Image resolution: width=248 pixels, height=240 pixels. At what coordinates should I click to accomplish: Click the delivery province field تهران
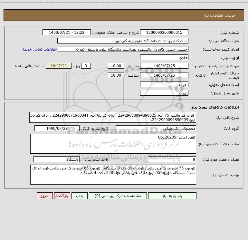click(164, 84)
